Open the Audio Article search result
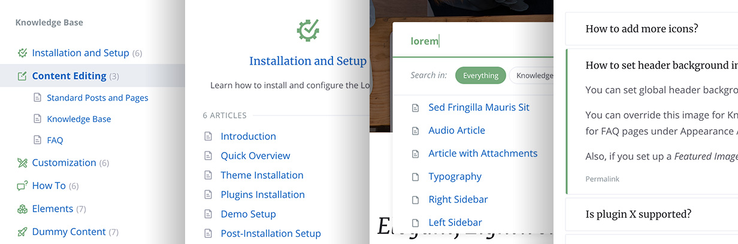This screenshot has width=738, height=244. click(456, 130)
